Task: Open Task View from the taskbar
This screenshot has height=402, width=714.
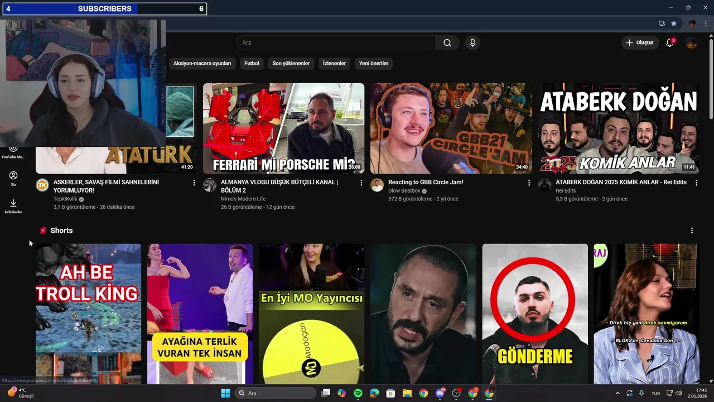Action: coord(326,393)
